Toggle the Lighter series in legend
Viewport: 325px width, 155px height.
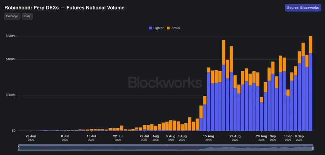coord(156,28)
